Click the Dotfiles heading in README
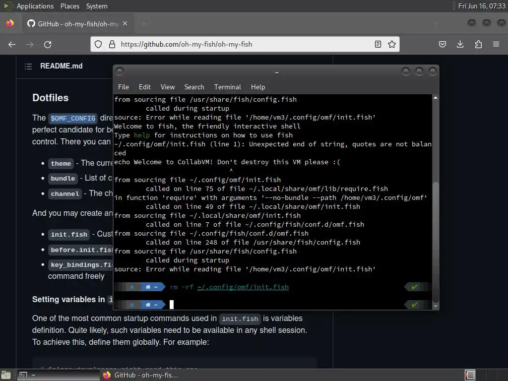Viewport: 508px width, 381px height. tap(51, 98)
